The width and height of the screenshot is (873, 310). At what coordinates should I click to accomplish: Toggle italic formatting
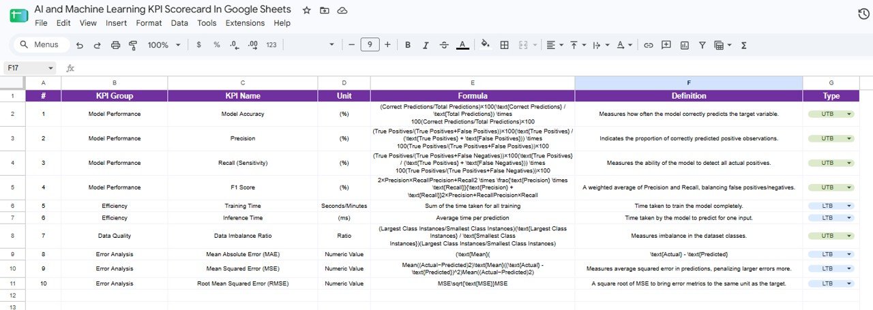pos(426,45)
